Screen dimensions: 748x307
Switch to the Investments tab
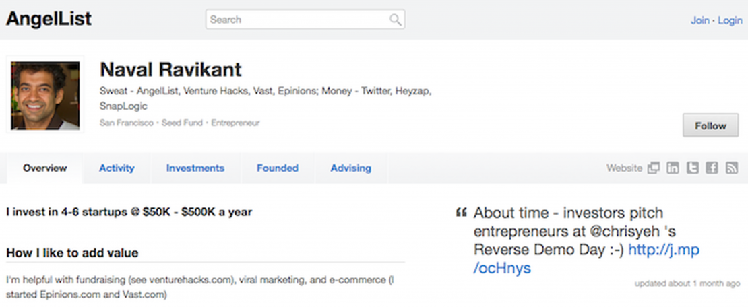pos(195,168)
